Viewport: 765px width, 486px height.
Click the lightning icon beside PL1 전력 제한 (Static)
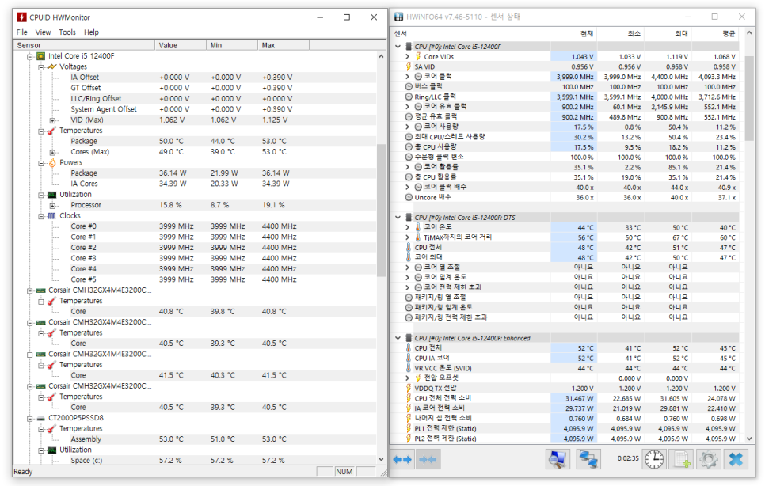coord(409,428)
